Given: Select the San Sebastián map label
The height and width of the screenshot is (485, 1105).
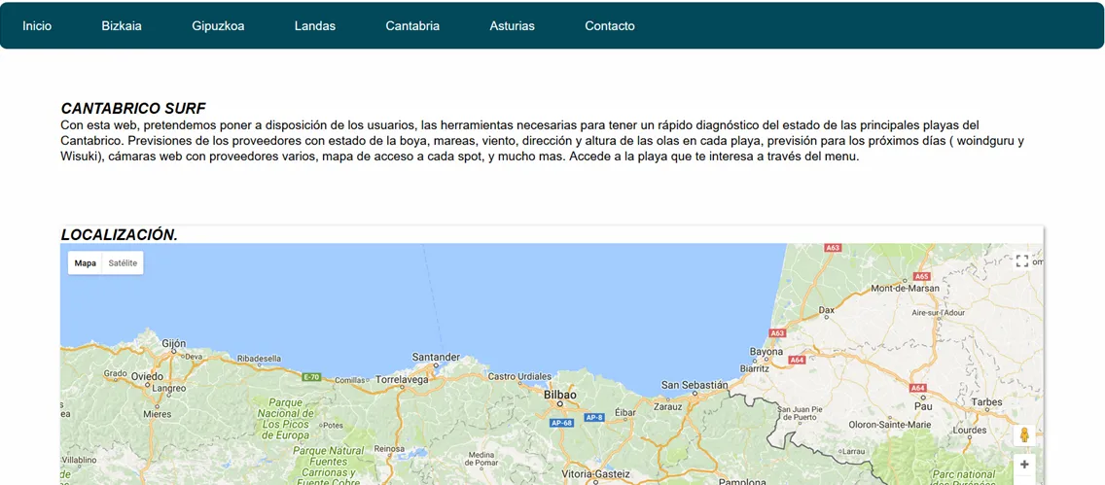Looking at the screenshot, I should tap(694, 385).
